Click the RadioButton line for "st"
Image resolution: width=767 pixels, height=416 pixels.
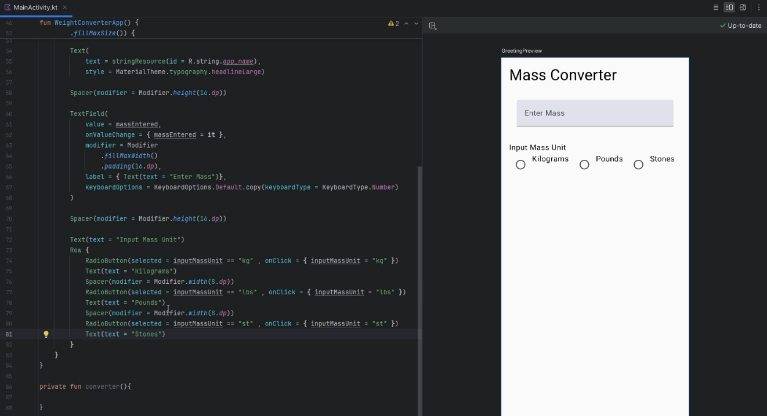coord(242,324)
